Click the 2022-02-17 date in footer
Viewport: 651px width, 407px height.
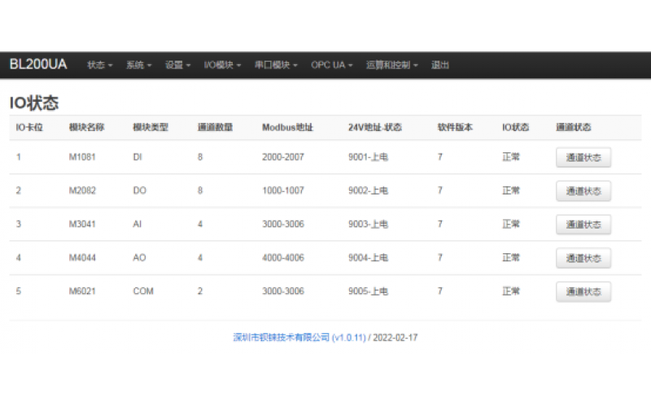395,338
